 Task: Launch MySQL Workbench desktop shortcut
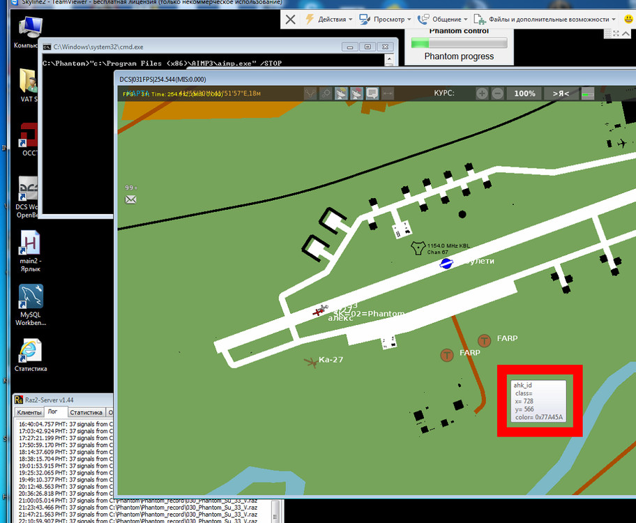point(31,305)
